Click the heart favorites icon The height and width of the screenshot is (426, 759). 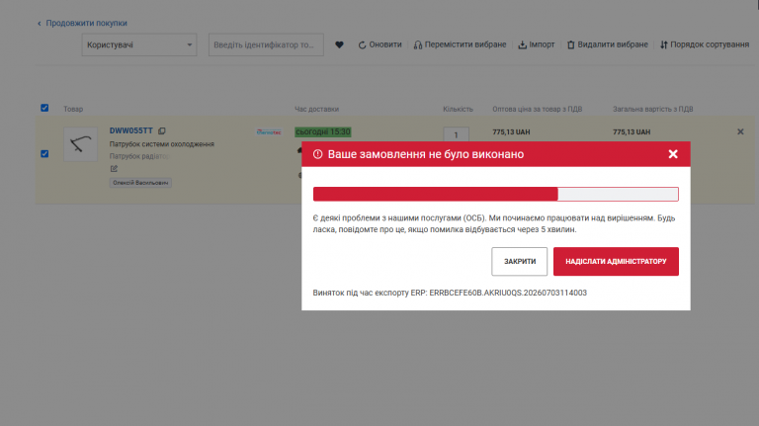click(339, 44)
